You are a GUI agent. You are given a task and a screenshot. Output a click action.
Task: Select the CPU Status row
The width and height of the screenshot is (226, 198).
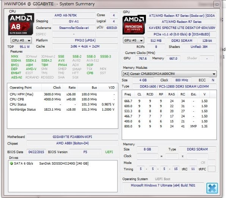click(62, 105)
